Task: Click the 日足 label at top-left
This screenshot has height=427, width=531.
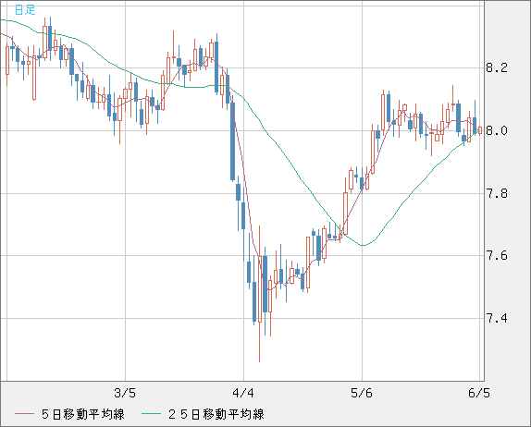Action: click(25, 10)
